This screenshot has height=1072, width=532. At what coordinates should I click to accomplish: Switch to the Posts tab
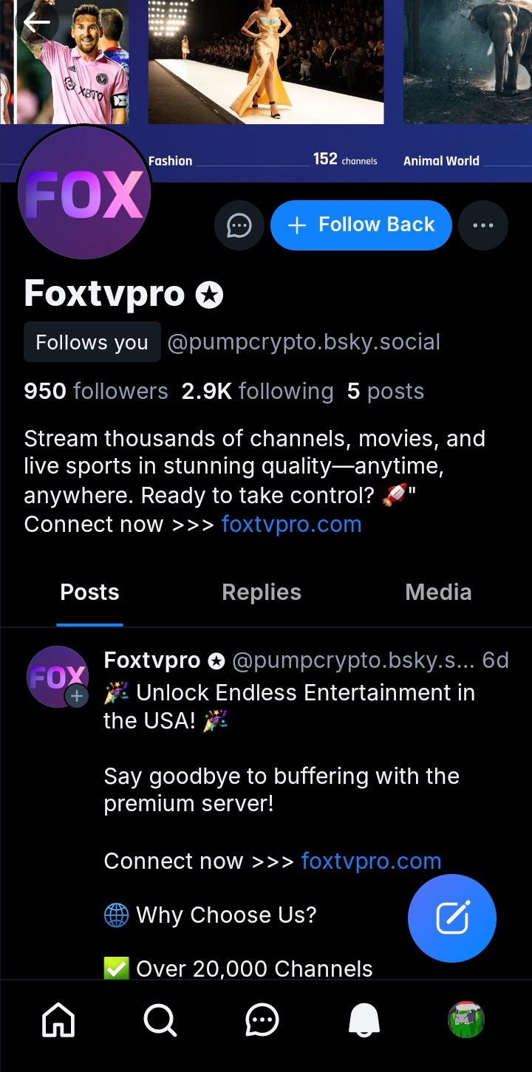point(89,593)
